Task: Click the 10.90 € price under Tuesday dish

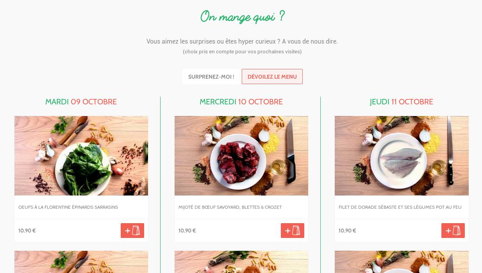Action: point(27,231)
